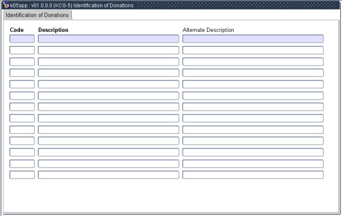This screenshot has height=216, width=342.
Task: Click the tenth row Code field
Action: 22,141
